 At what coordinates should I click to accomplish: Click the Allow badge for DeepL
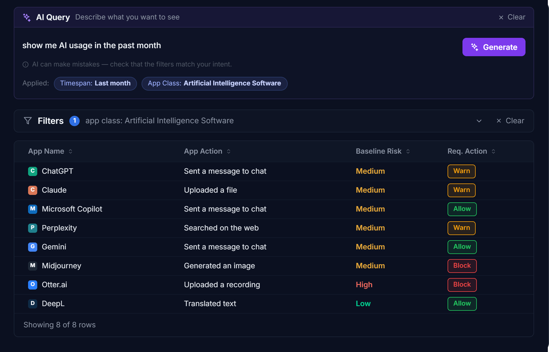(462, 304)
